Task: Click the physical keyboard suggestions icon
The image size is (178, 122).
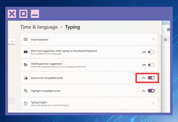Action: coord(26,52)
